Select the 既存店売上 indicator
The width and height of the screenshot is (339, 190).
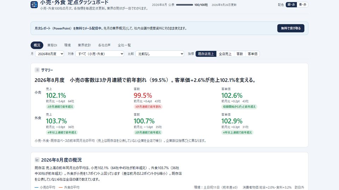pyautogui.click(x=206, y=54)
